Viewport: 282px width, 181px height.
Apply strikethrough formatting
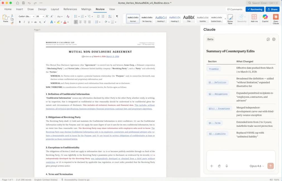[35, 22]
